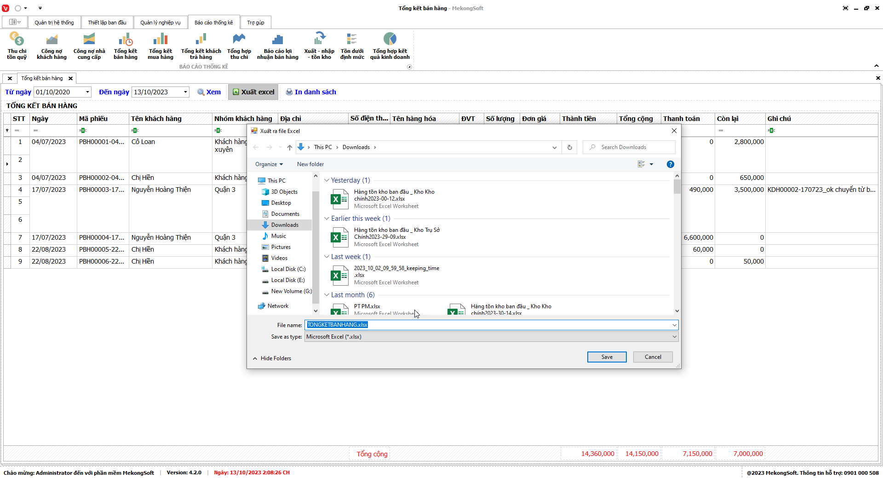The image size is (883, 478).
Task: Click the dialog help question mark icon
Action: [670, 164]
